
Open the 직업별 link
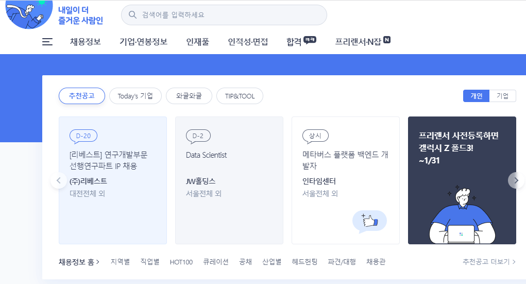pos(149,262)
